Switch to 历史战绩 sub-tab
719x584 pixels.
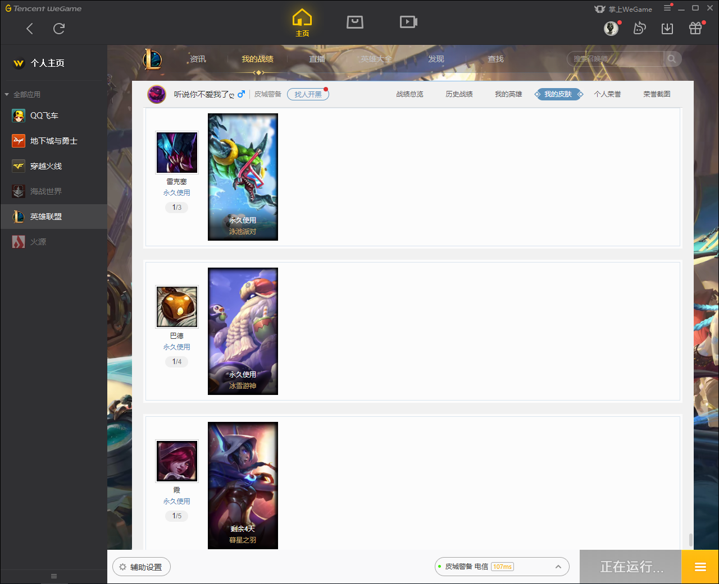pyautogui.click(x=459, y=94)
